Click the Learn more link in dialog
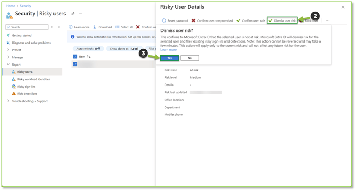This screenshot has height=191, width=356. (x=168, y=50)
